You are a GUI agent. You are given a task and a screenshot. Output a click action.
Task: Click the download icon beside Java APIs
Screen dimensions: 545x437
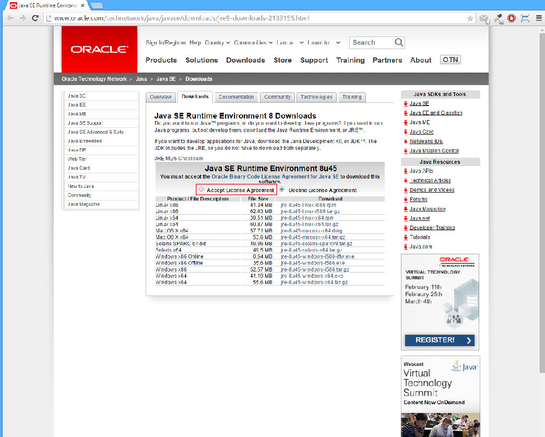tap(406, 171)
